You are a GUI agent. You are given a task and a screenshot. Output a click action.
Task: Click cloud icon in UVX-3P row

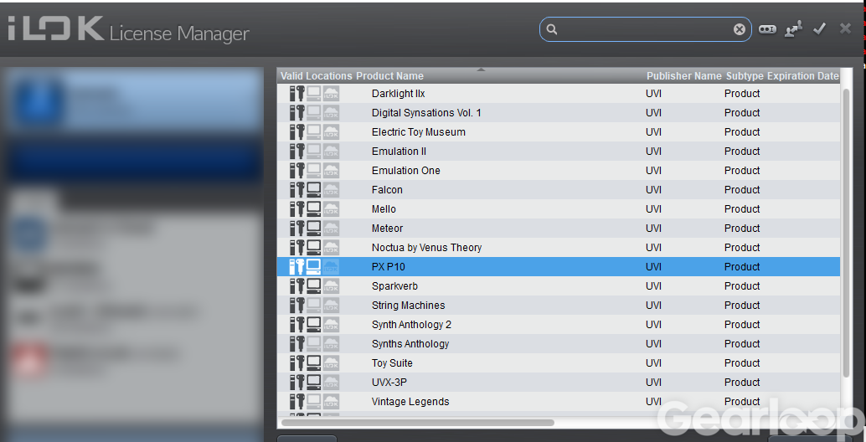click(331, 383)
